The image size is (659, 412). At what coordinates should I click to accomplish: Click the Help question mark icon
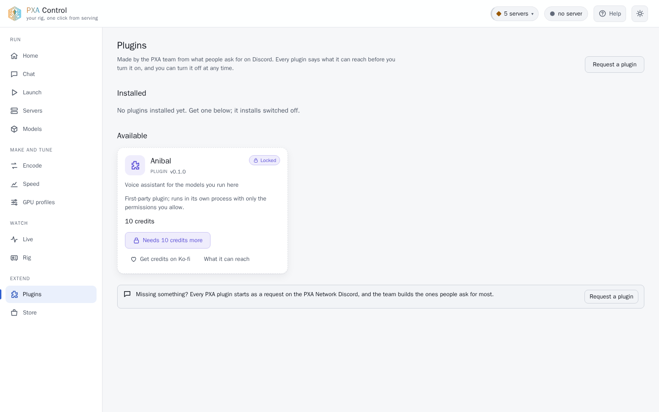pyautogui.click(x=602, y=14)
